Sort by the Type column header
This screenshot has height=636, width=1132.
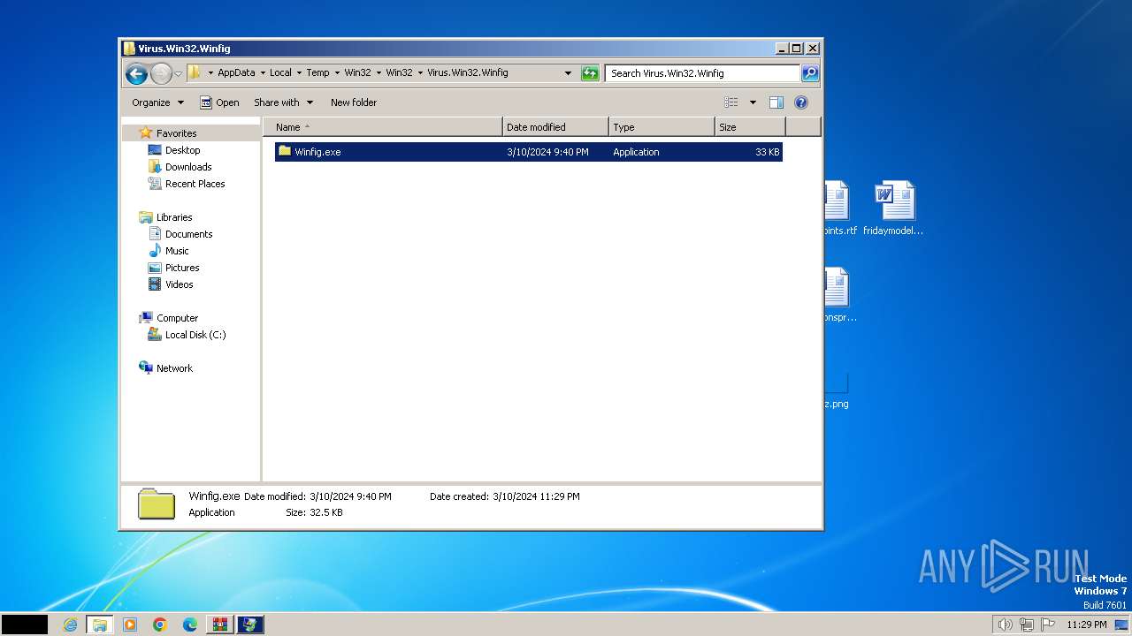click(662, 127)
